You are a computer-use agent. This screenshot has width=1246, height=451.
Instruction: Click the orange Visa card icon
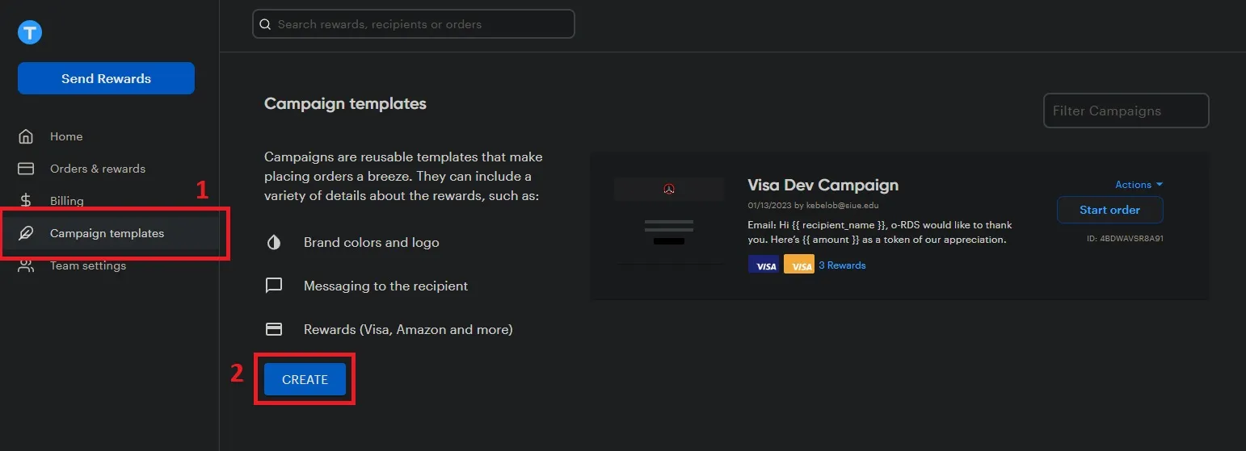[x=799, y=265]
